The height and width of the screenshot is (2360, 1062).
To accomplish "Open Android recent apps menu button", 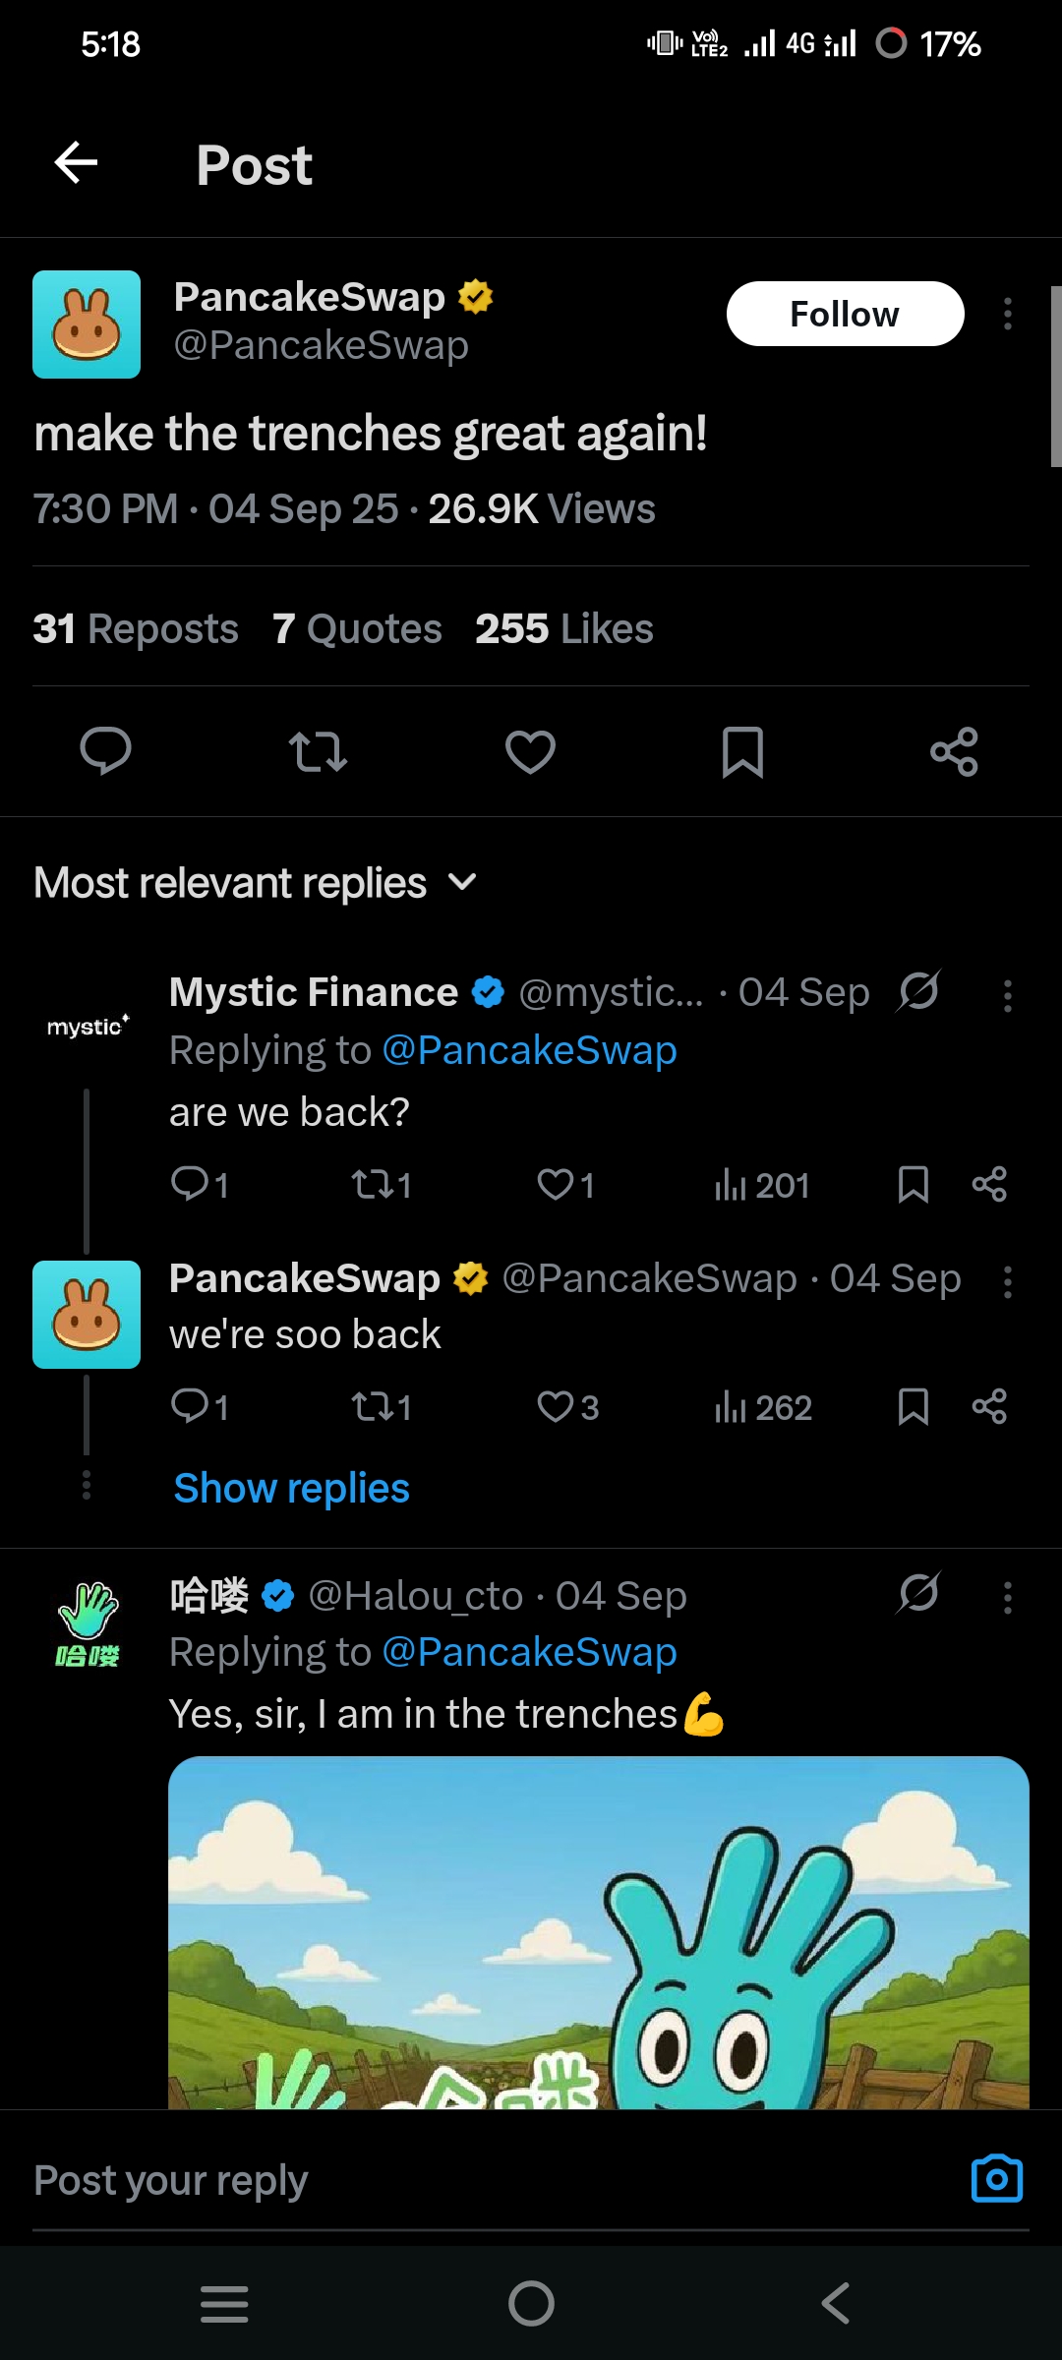I will point(224,2303).
